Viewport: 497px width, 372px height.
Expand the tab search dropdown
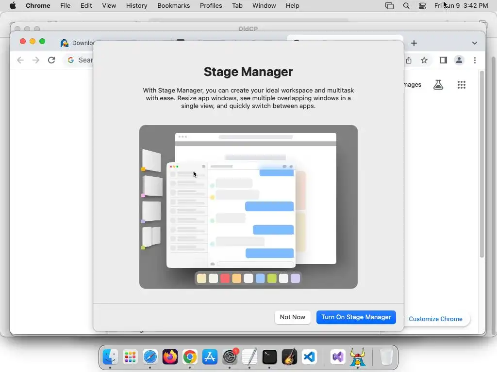point(475,43)
